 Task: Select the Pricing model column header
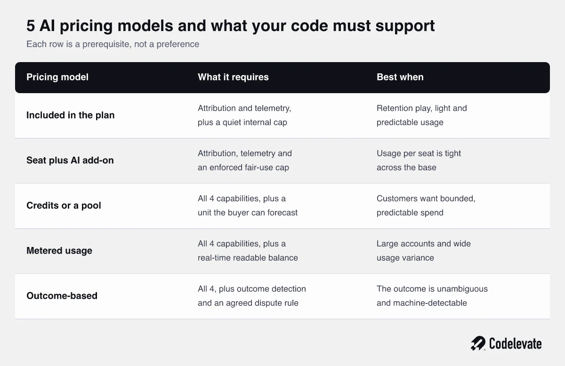[x=57, y=77]
